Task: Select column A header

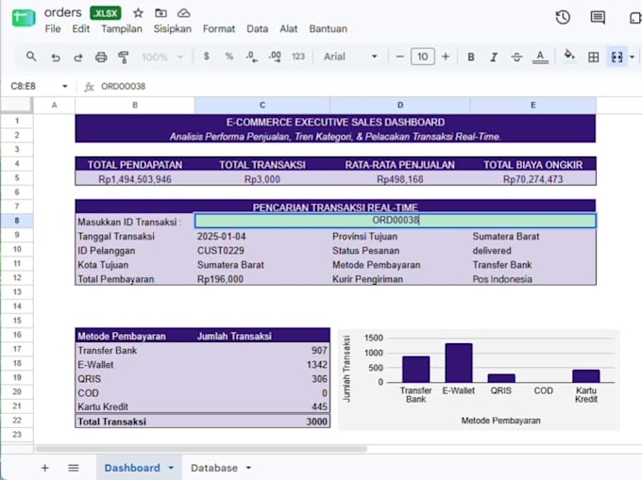Action: (54, 106)
